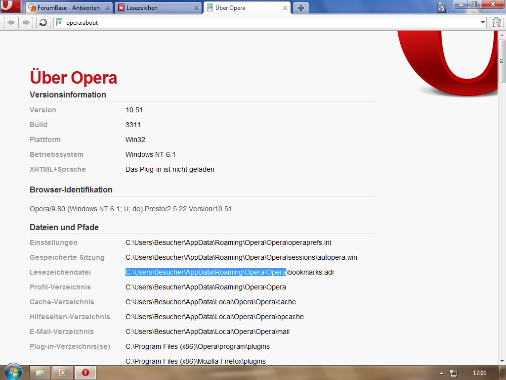Click the version value 10.51
This screenshot has height=380, width=506.
tap(134, 110)
